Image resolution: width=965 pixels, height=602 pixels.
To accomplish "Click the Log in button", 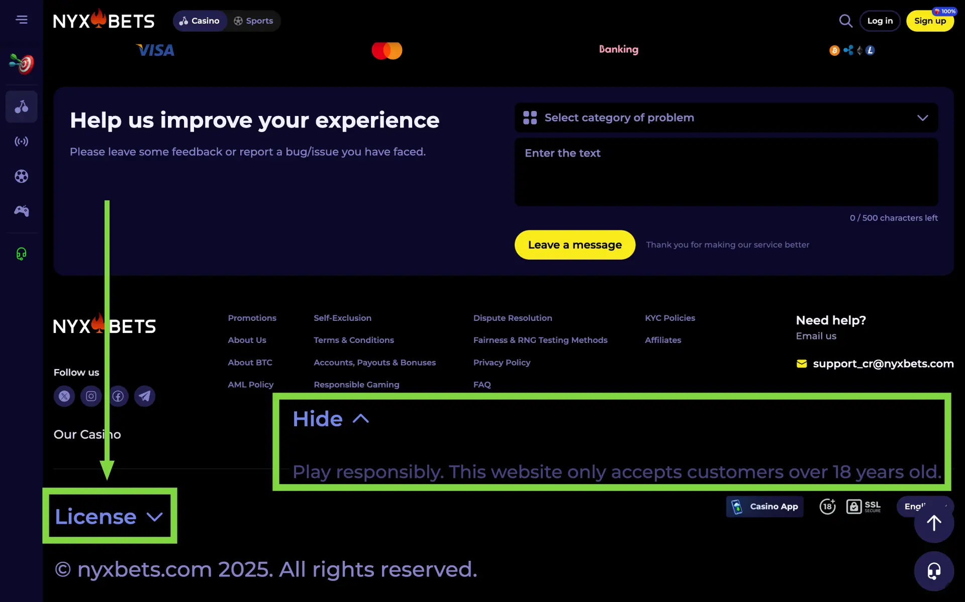I will pos(880,21).
